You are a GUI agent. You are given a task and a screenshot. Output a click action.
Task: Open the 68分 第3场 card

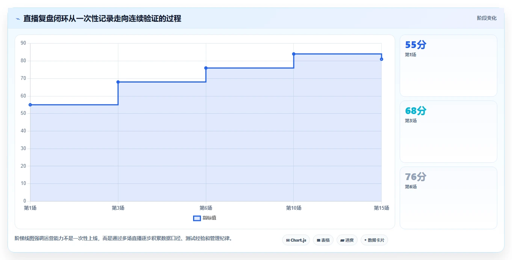[x=448, y=132]
